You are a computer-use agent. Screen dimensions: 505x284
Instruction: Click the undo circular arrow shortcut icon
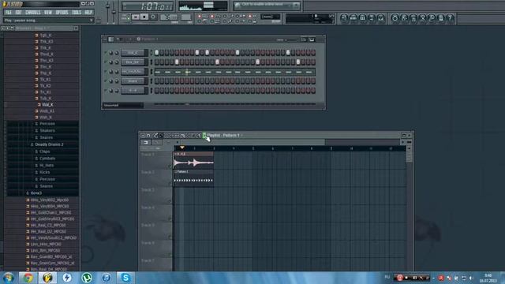[x=395, y=18]
